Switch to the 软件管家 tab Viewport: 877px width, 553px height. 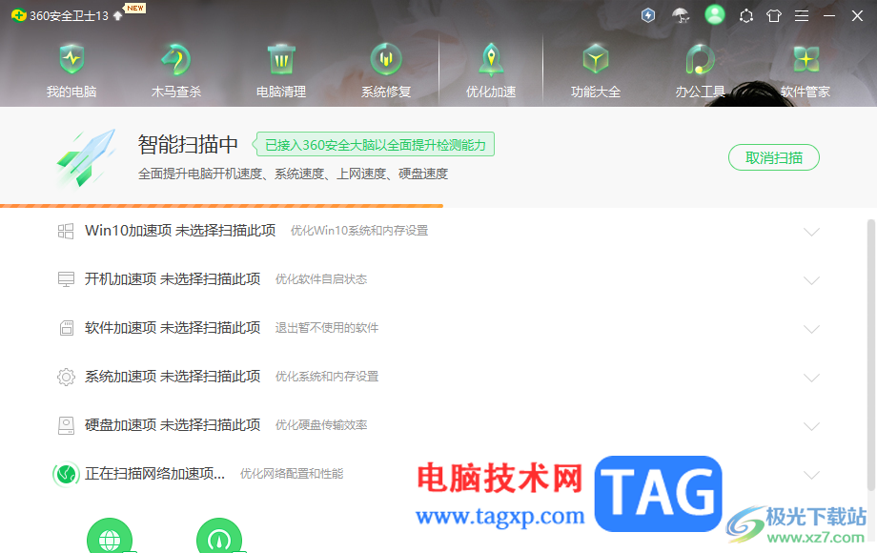pyautogui.click(x=806, y=69)
